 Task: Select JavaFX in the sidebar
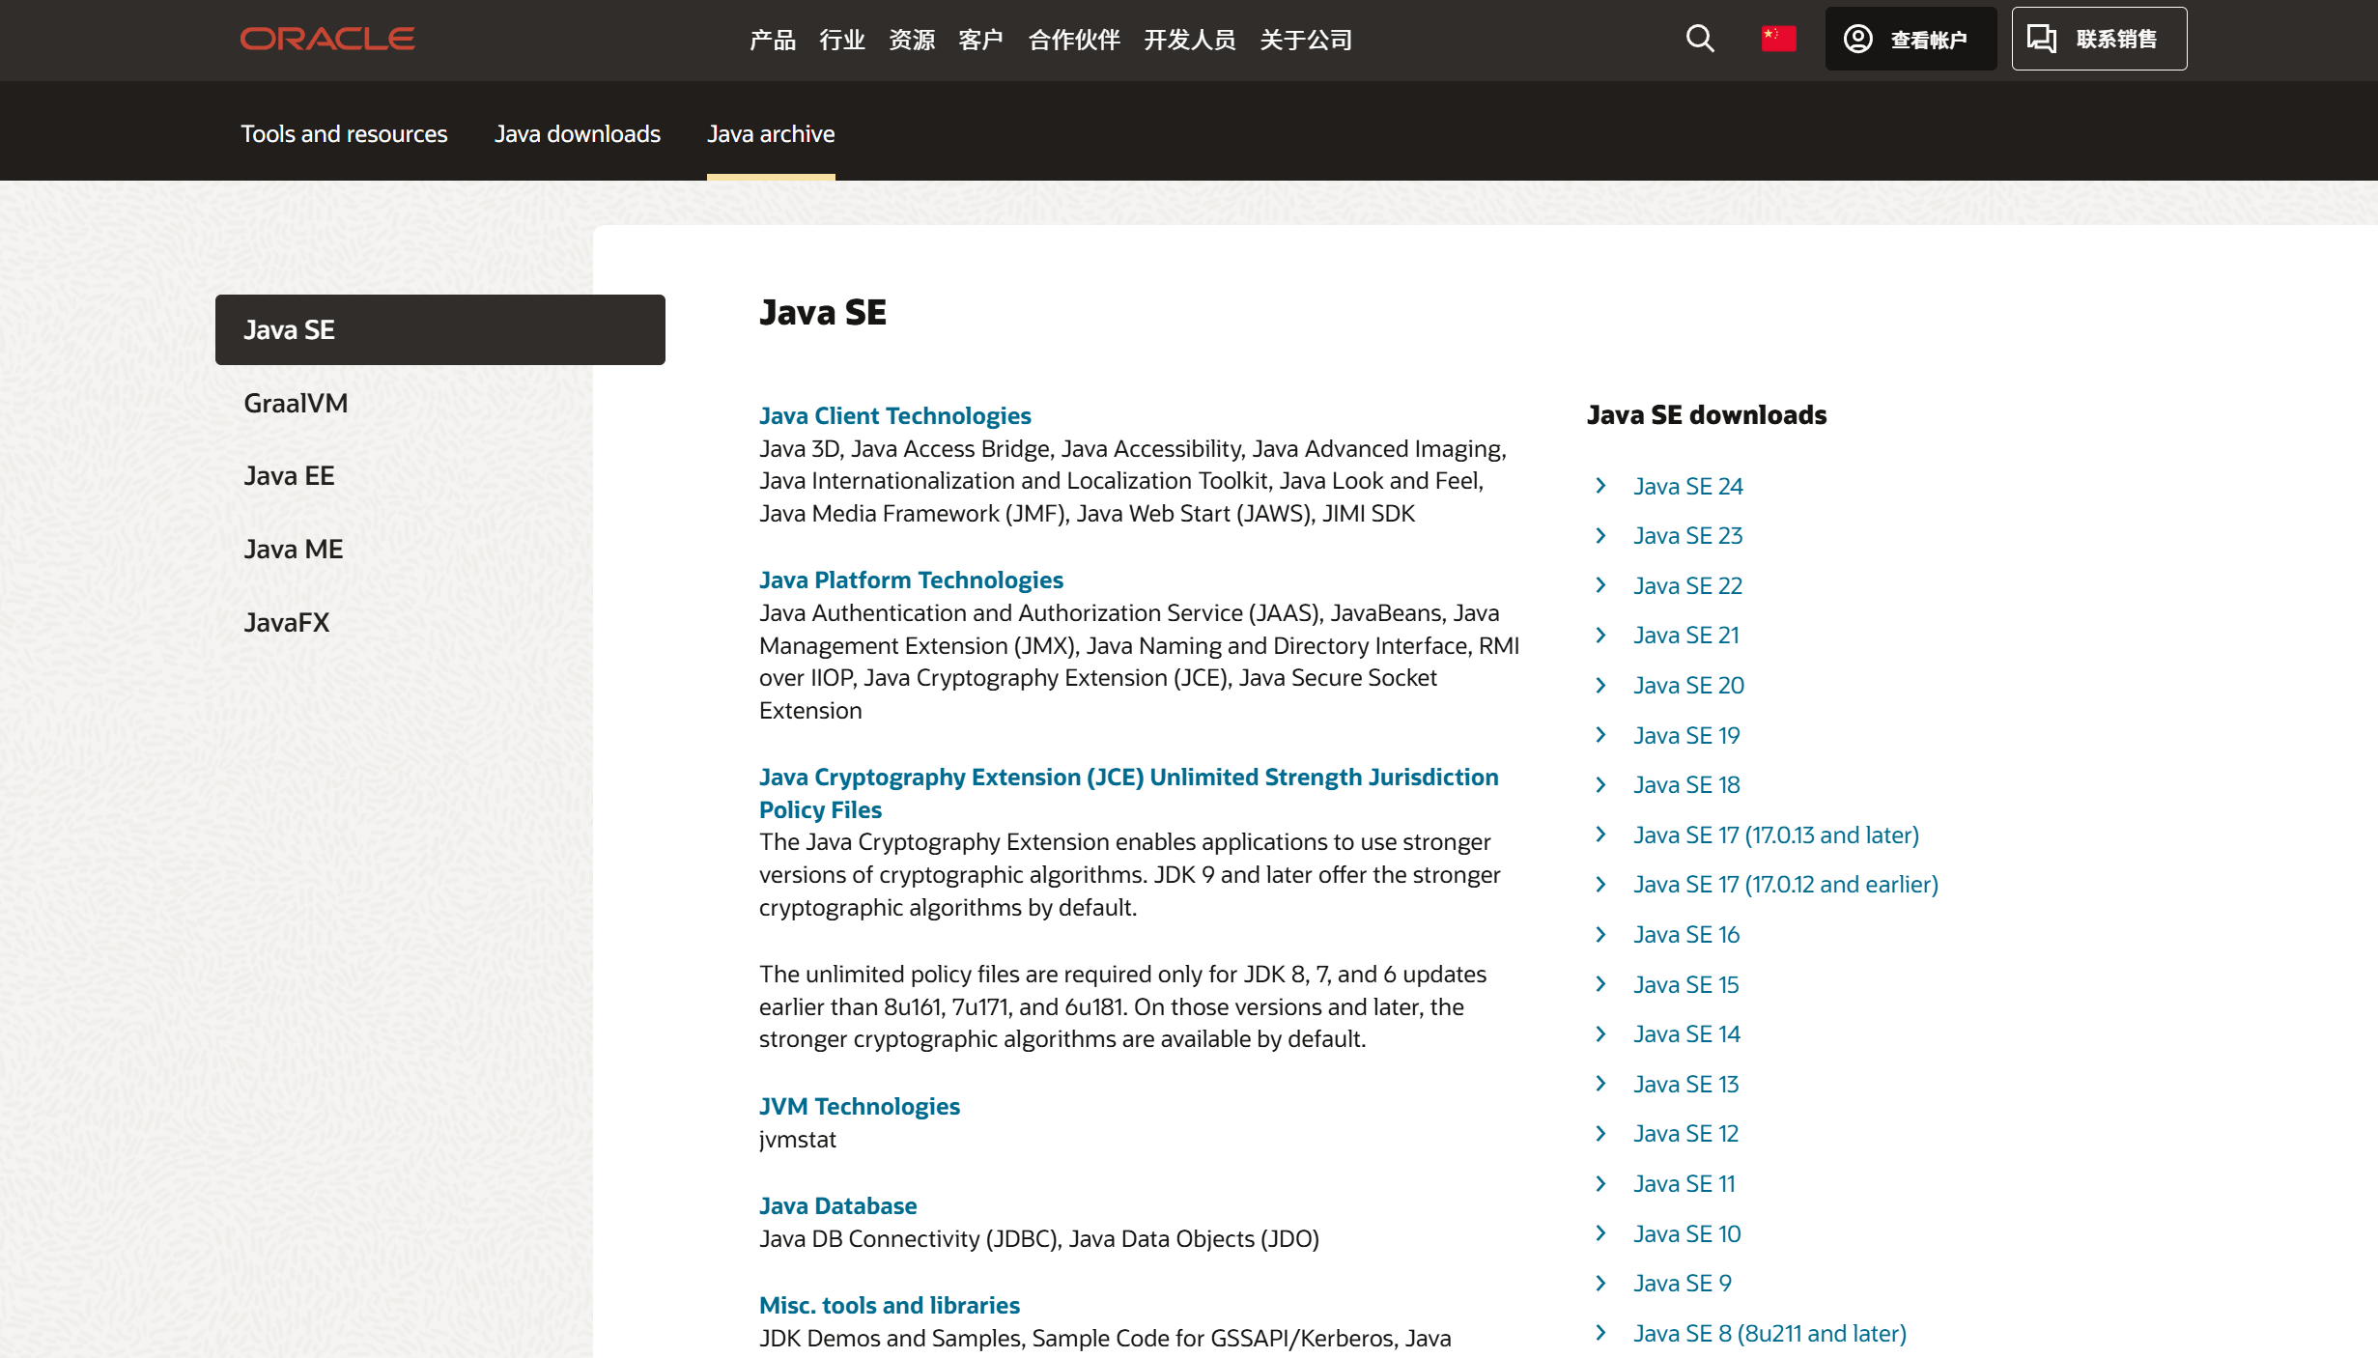(286, 622)
